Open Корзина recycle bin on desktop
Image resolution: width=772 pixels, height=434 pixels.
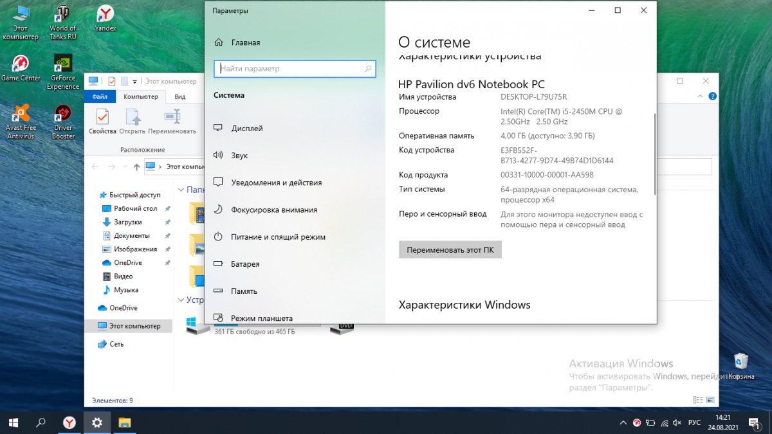741,366
